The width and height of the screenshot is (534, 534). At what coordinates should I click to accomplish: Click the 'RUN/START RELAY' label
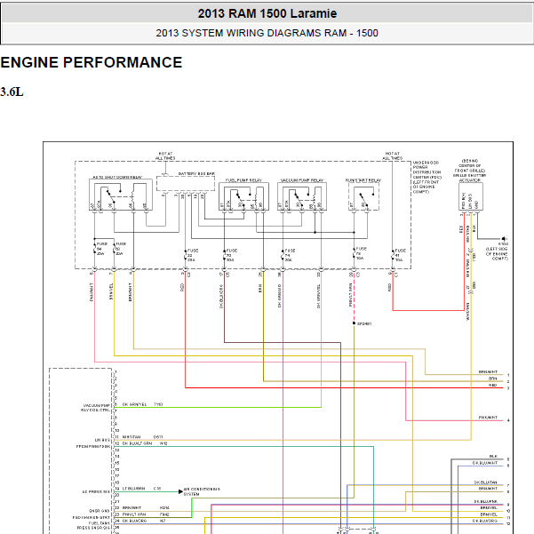[x=363, y=180]
